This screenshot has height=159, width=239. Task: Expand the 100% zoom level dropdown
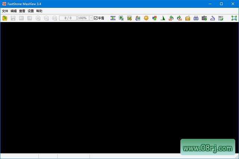(91, 18)
